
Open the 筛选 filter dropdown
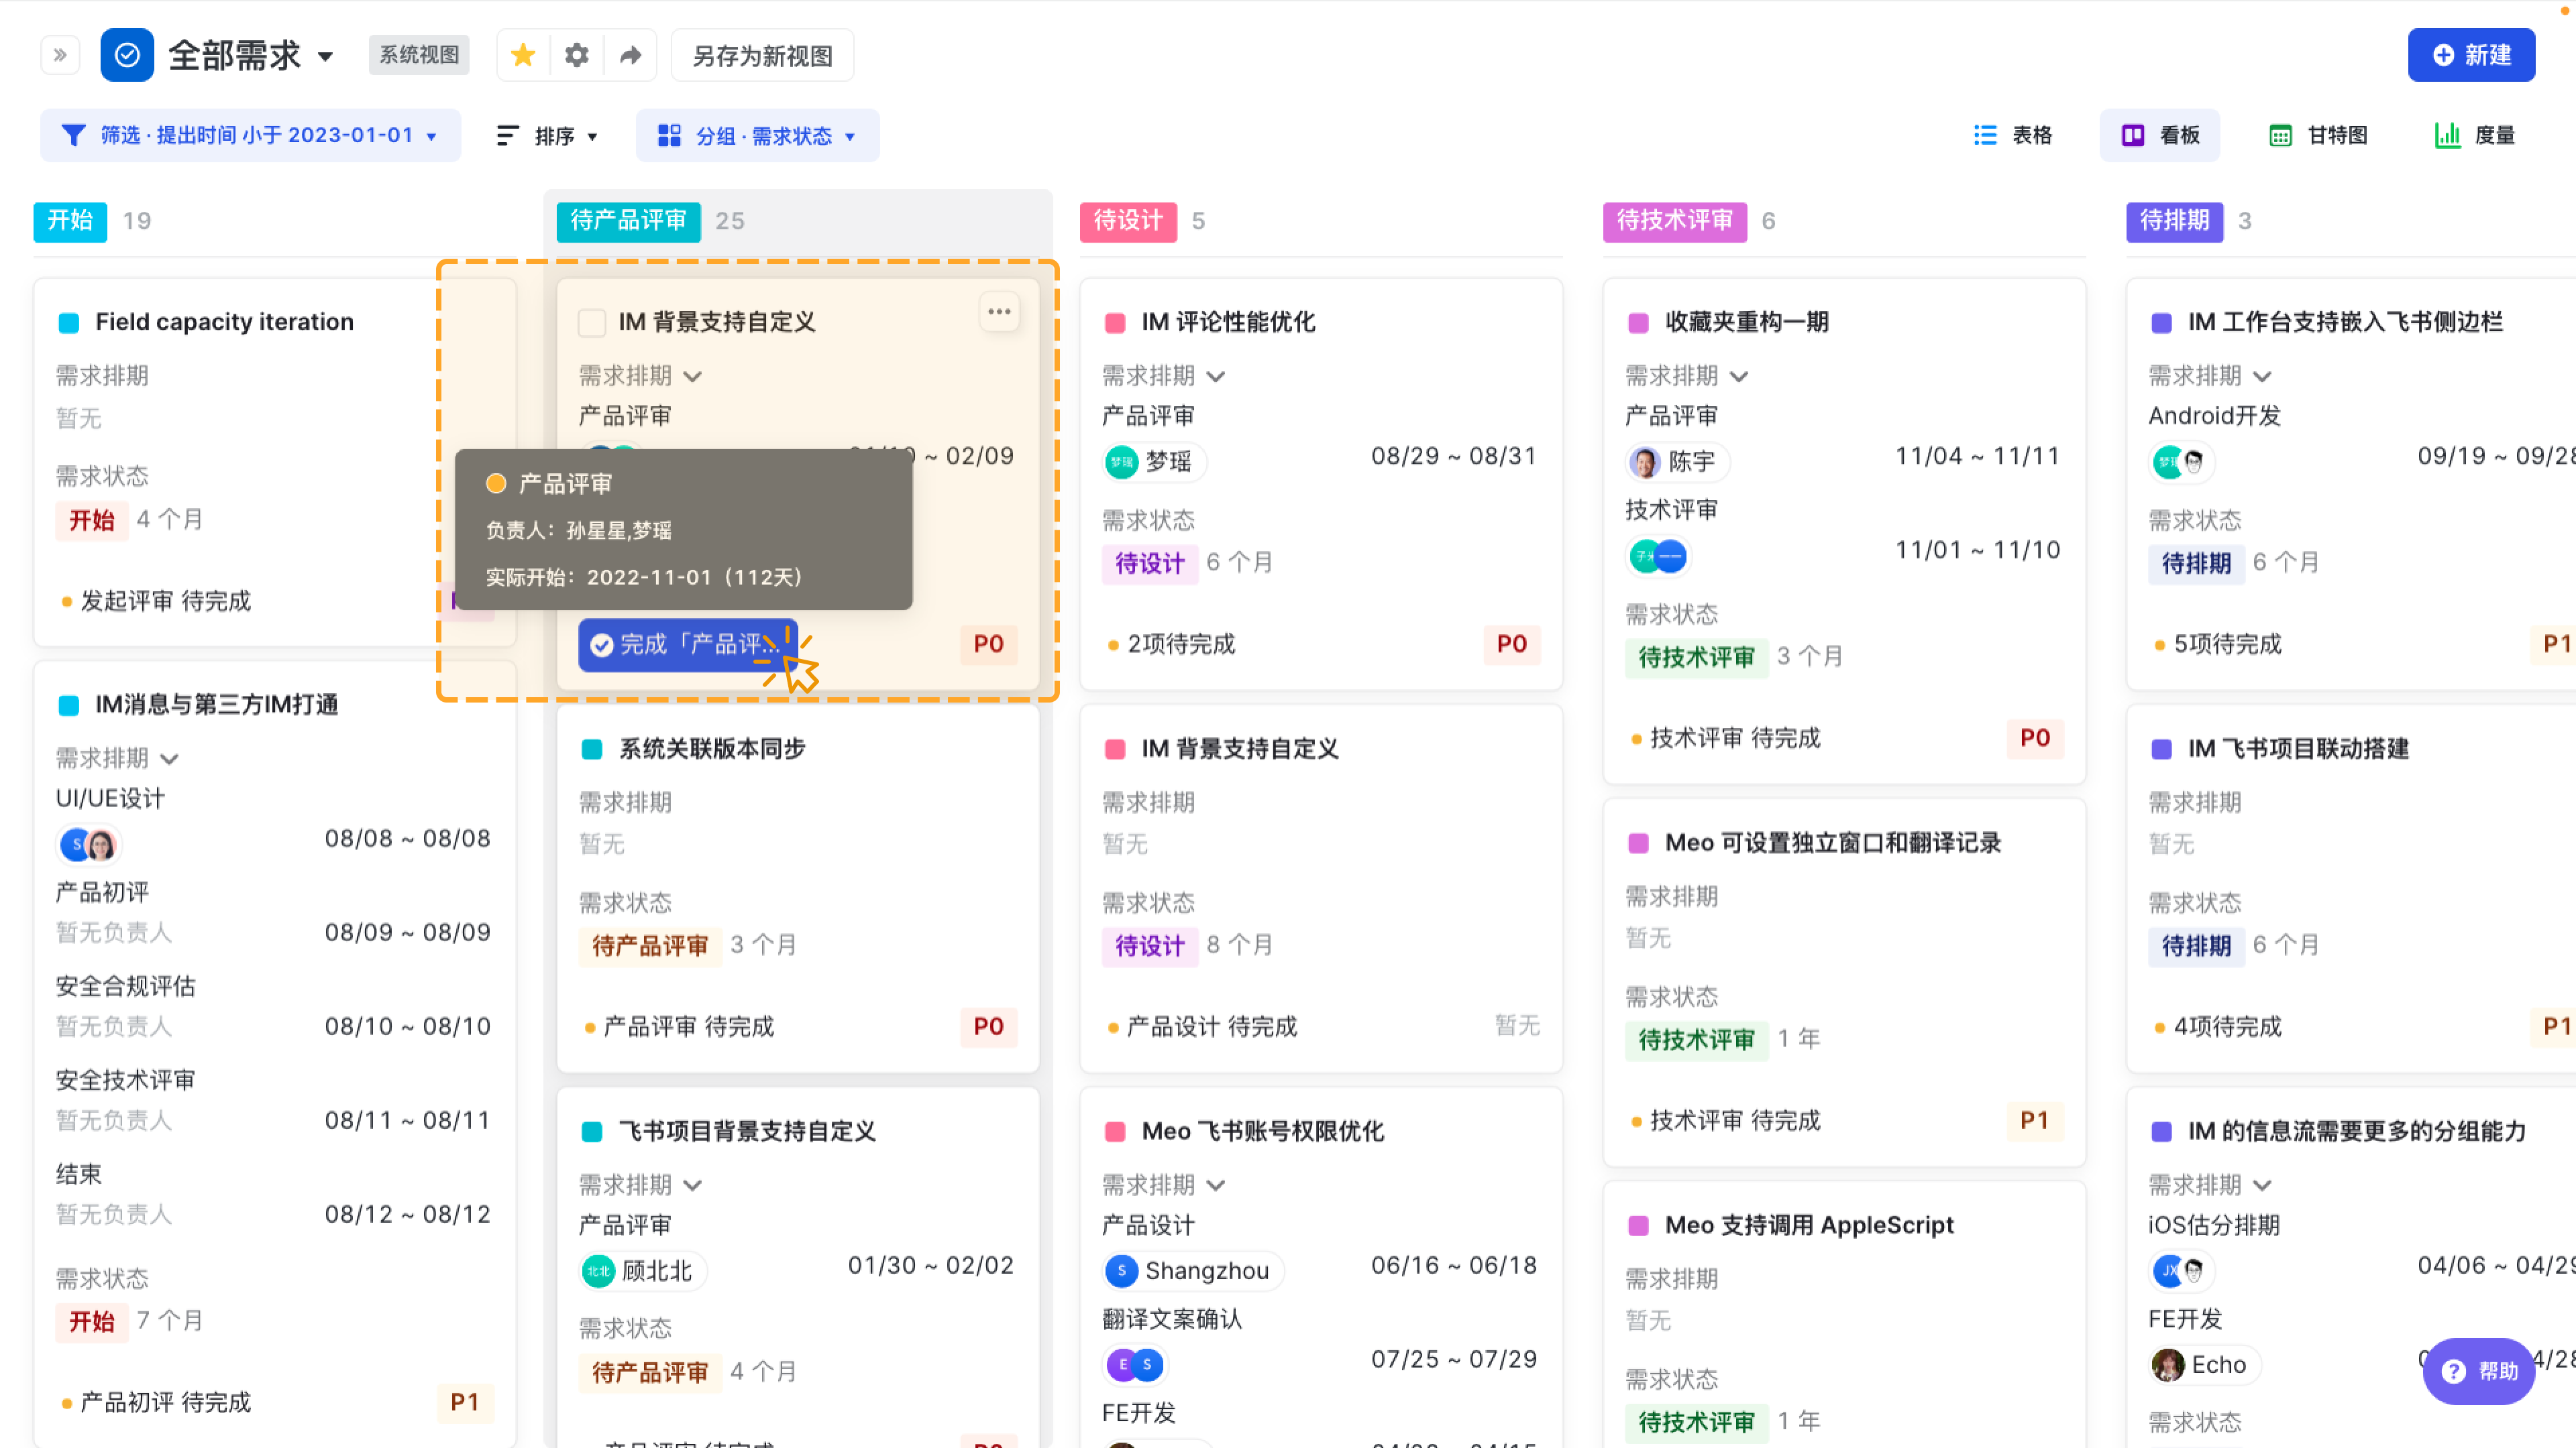(x=250, y=135)
